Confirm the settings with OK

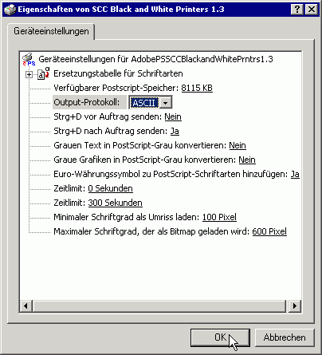(x=220, y=337)
